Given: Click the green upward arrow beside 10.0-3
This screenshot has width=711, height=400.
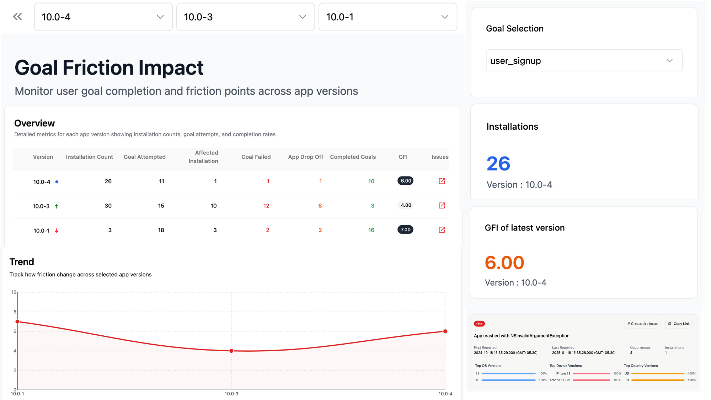Looking at the screenshot, I should click(x=57, y=206).
